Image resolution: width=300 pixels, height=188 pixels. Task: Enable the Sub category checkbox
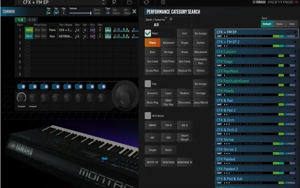(x=148, y=84)
